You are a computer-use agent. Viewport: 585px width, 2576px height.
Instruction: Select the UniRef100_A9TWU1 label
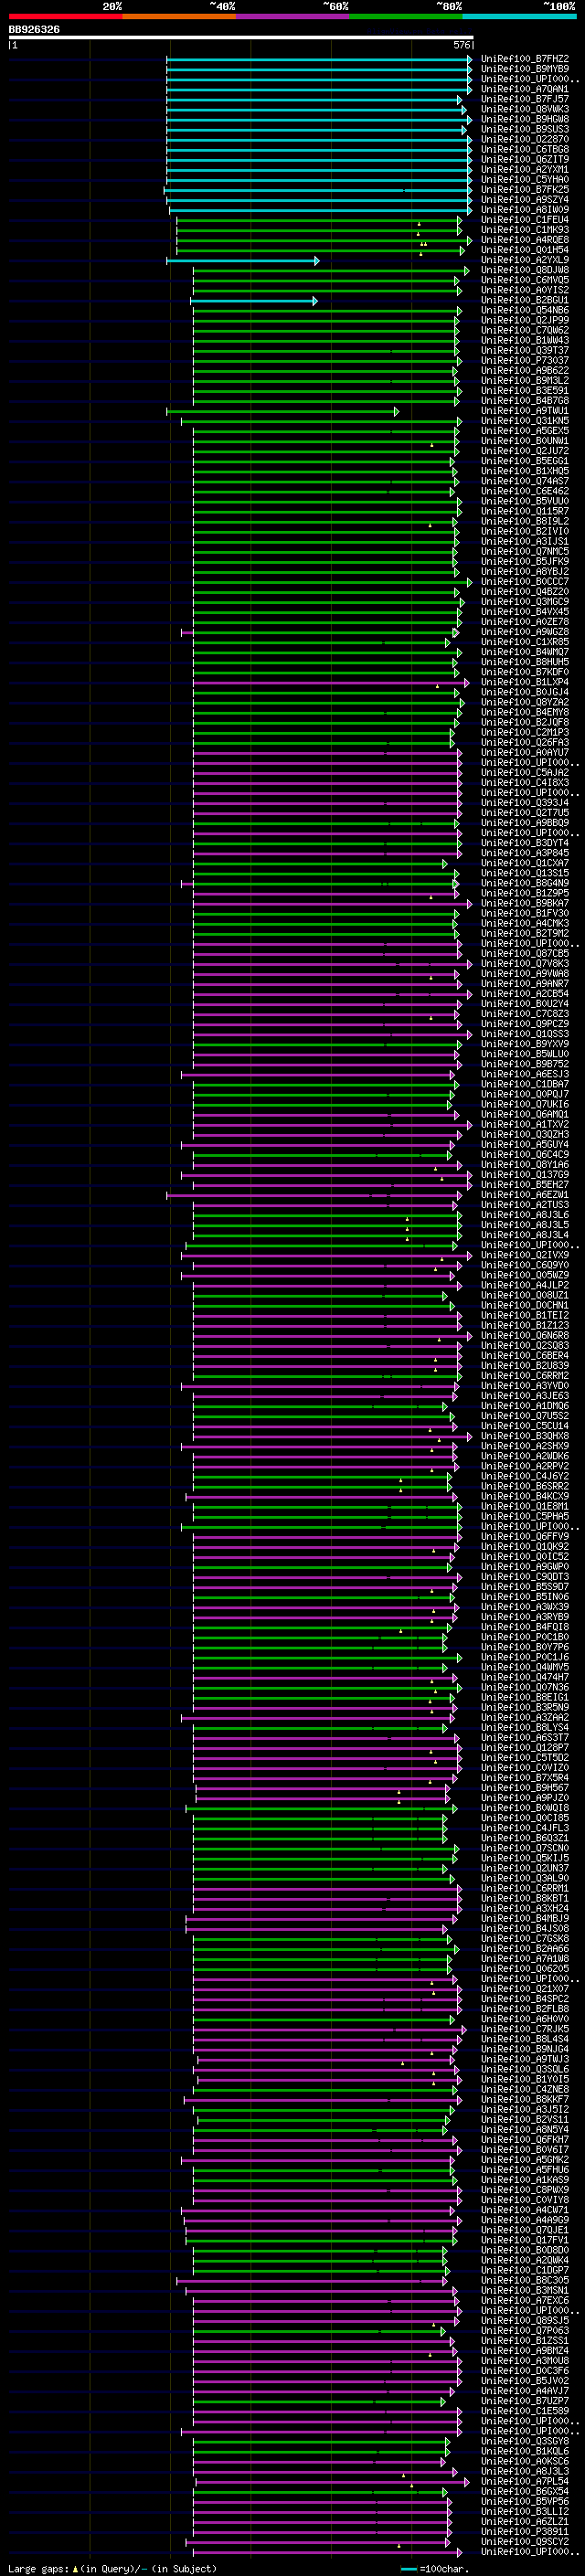point(525,411)
